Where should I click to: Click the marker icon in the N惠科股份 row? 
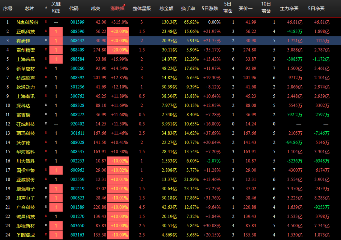[x=46, y=22]
